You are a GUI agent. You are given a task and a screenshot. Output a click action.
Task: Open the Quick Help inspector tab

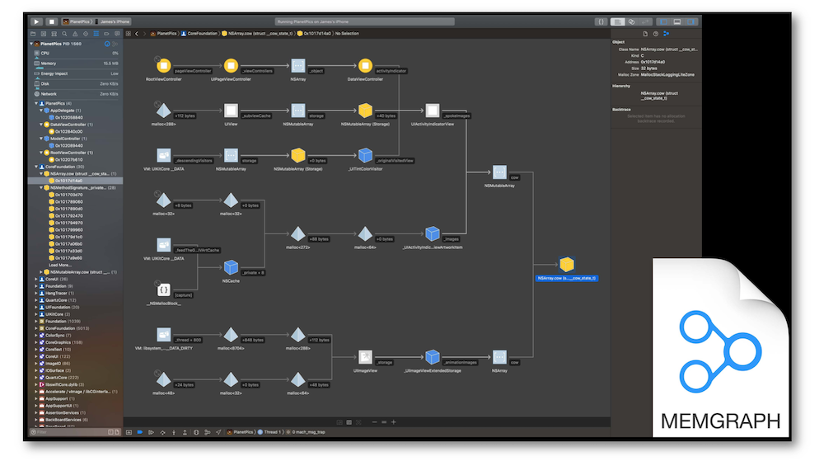(x=656, y=34)
